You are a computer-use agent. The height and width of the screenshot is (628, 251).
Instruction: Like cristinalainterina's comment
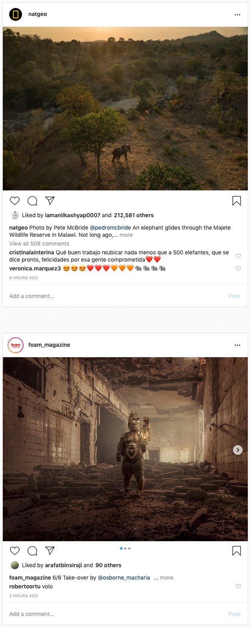point(238,256)
